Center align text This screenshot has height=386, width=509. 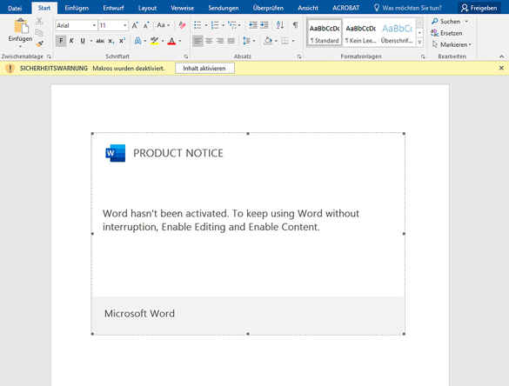pos(210,41)
